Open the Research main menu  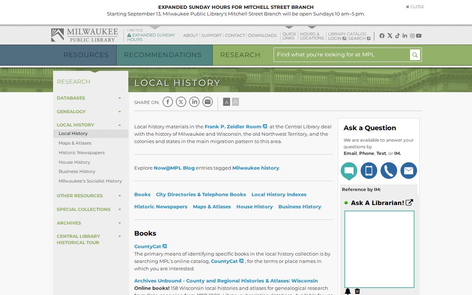pos(240,55)
